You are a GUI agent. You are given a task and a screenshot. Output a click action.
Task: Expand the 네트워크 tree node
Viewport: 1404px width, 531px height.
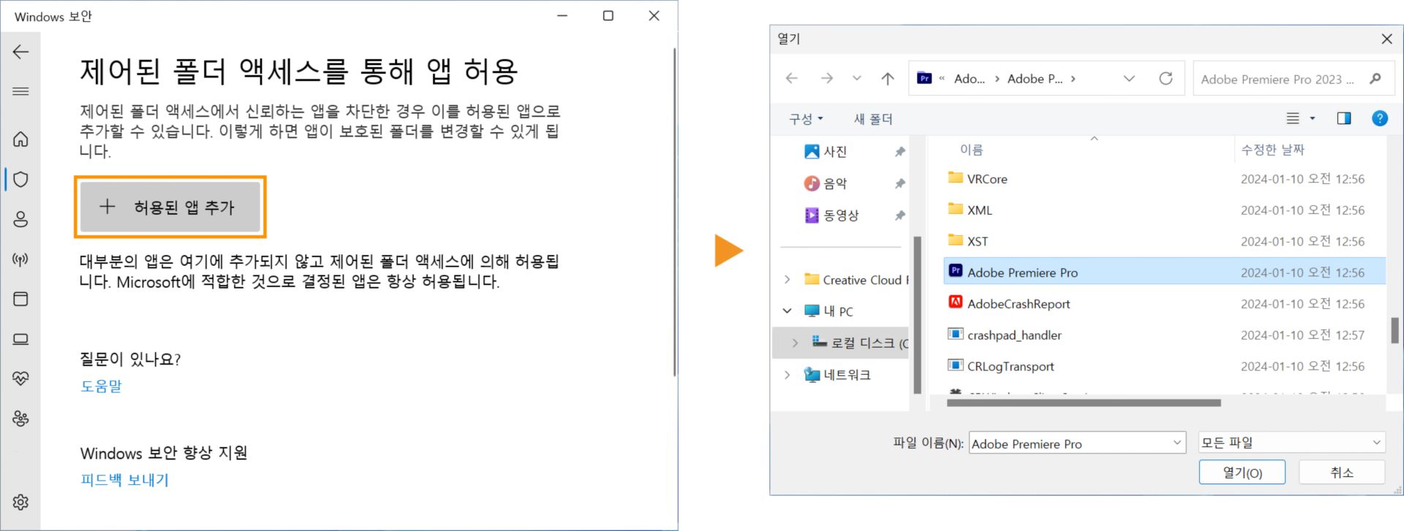[787, 375]
